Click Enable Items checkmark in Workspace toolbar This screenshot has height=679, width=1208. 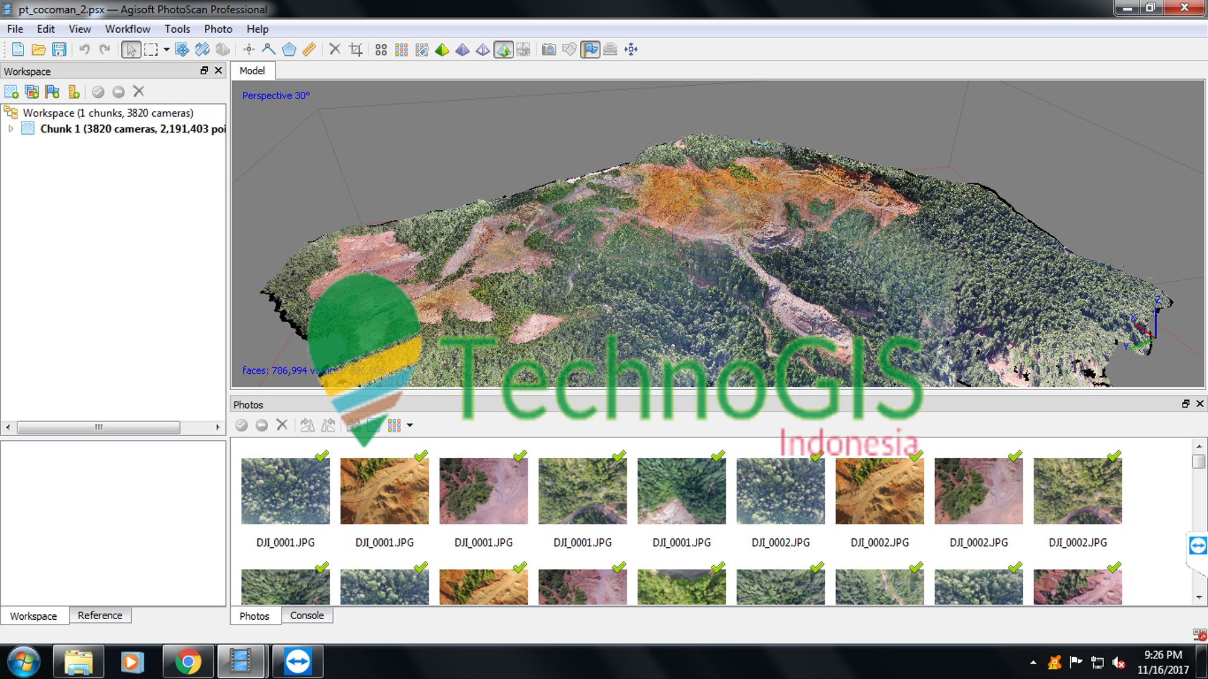(x=98, y=92)
